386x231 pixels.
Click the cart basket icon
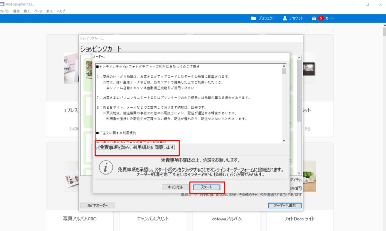pos(314,18)
